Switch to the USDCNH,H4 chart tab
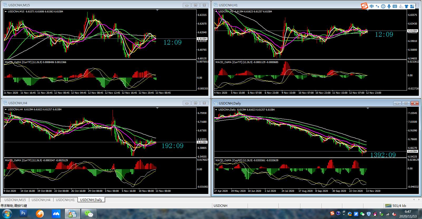The height and width of the screenshot is (219, 422). point(41,200)
